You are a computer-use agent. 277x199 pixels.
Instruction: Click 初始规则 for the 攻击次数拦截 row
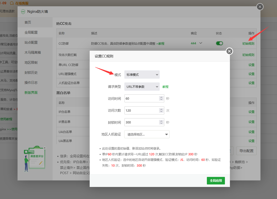click(x=248, y=55)
